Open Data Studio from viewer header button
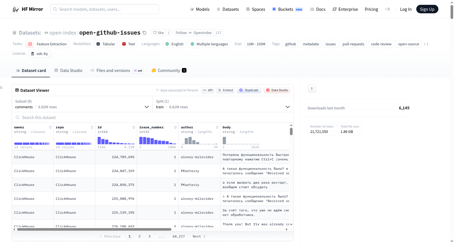454x244 pixels. 277,90
